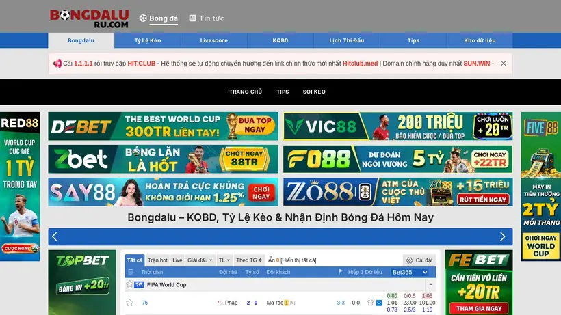Open the DEBET World Cup banner
The width and height of the screenshot is (561, 315).
click(163, 126)
